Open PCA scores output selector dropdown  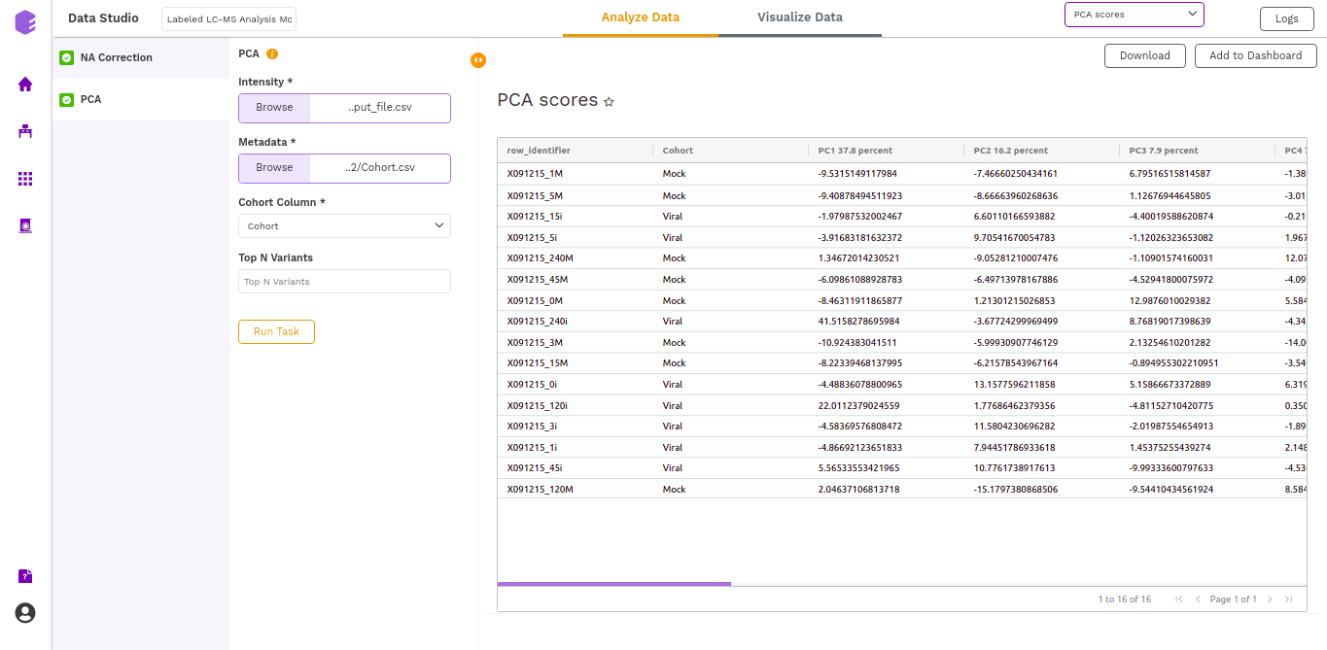tap(1135, 15)
